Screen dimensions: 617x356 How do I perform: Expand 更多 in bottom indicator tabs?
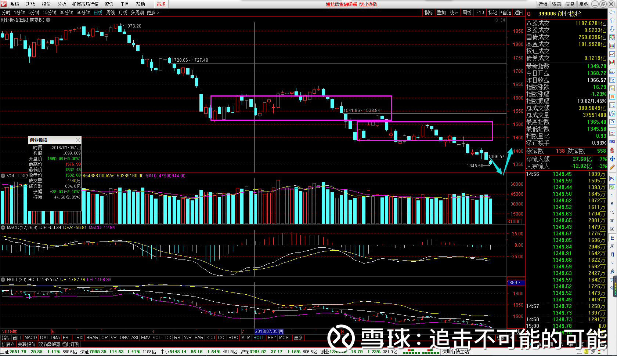pyautogui.click(x=298, y=338)
